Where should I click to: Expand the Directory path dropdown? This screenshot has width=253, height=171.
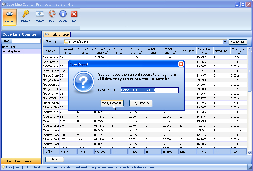coord(225,42)
